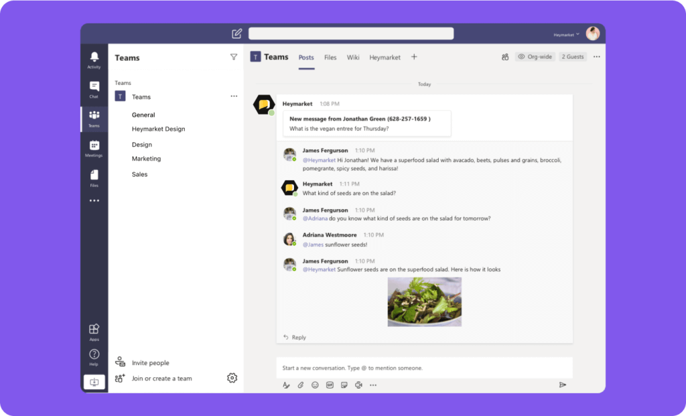Open the Files sidebar icon
Image resolution: width=686 pixels, height=416 pixels.
[94, 177]
